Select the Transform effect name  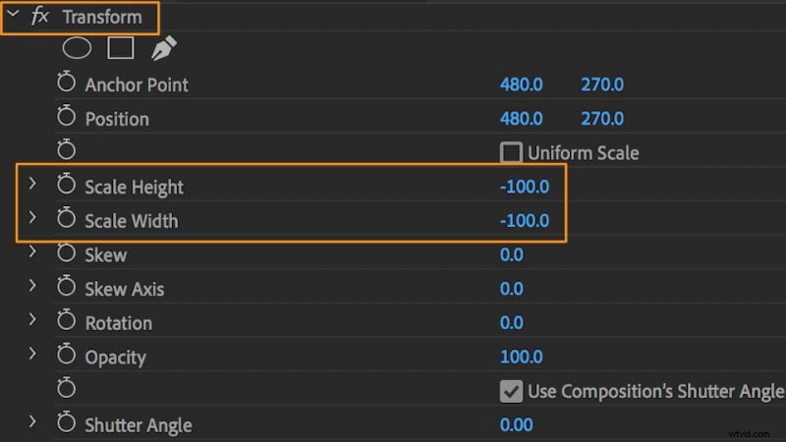click(102, 17)
